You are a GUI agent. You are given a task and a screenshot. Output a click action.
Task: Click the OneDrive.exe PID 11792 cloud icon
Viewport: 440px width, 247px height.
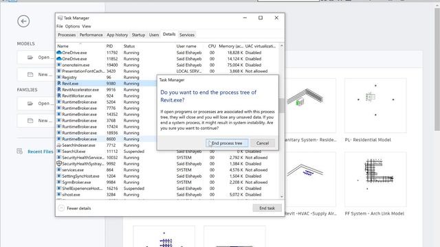click(59, 52)
